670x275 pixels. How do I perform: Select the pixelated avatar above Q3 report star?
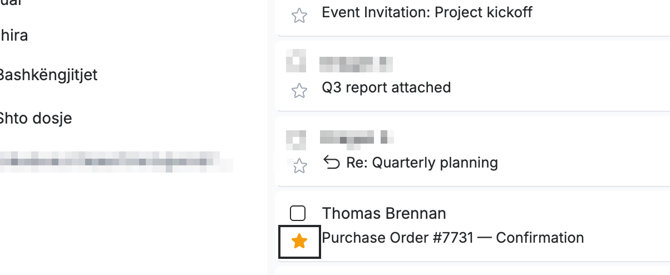click(296, 61)
